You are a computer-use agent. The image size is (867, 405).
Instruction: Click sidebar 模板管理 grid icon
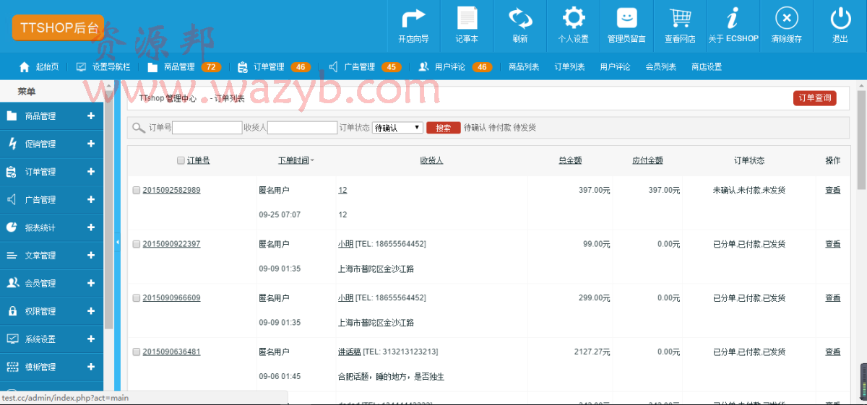point(12,367)
